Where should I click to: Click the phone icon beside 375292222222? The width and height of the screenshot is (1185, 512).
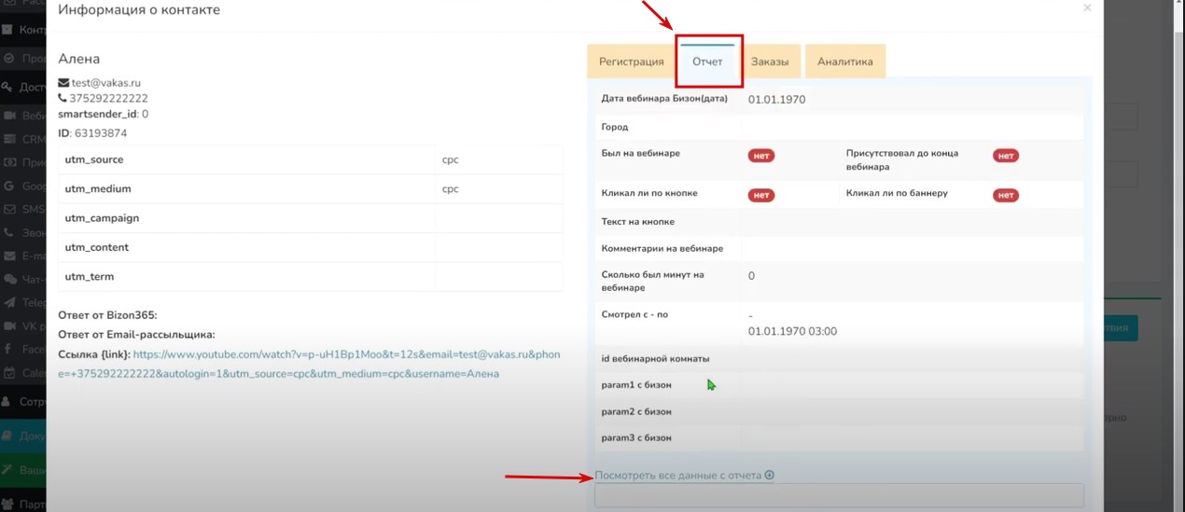tap(63, 98)
